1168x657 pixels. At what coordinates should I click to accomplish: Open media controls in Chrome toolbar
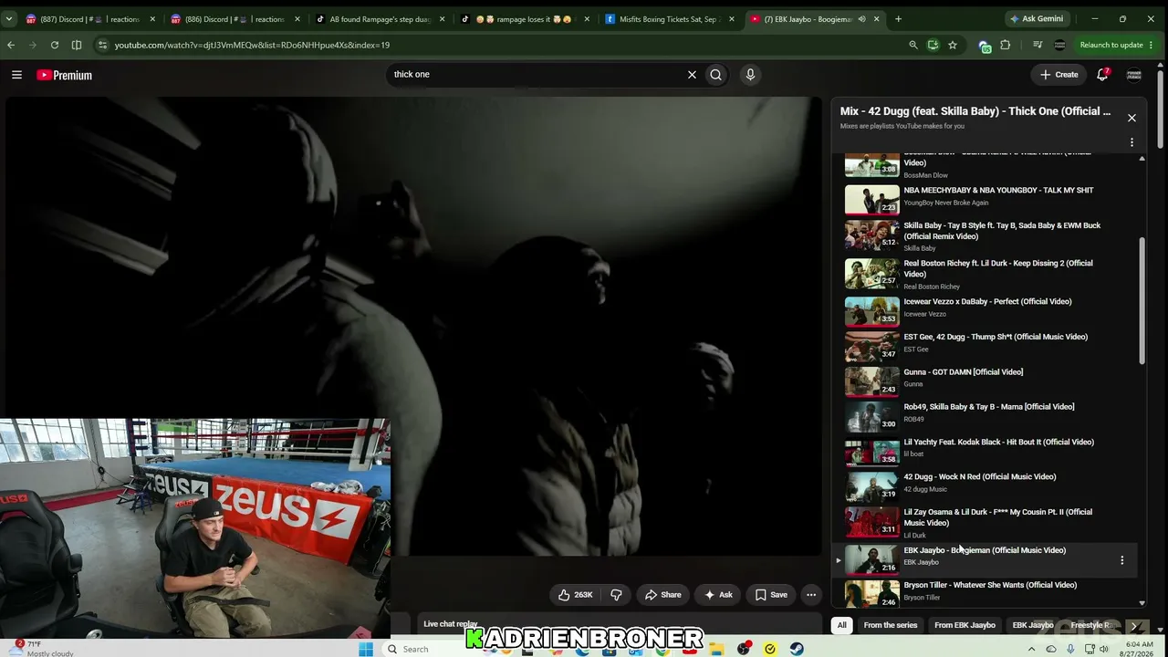click(x=1038, y=45)
